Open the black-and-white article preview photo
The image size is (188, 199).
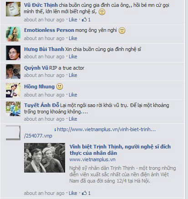click(x=45, y=158)
